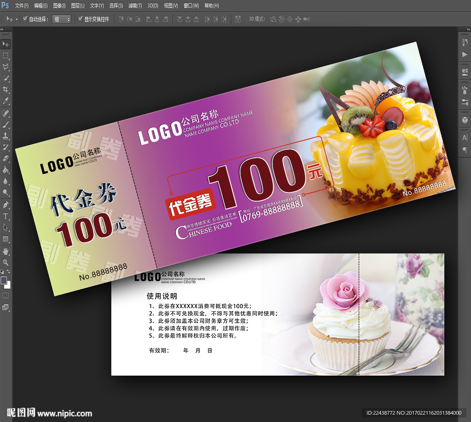Open the 滤镜(T) menu

[135, 6]
